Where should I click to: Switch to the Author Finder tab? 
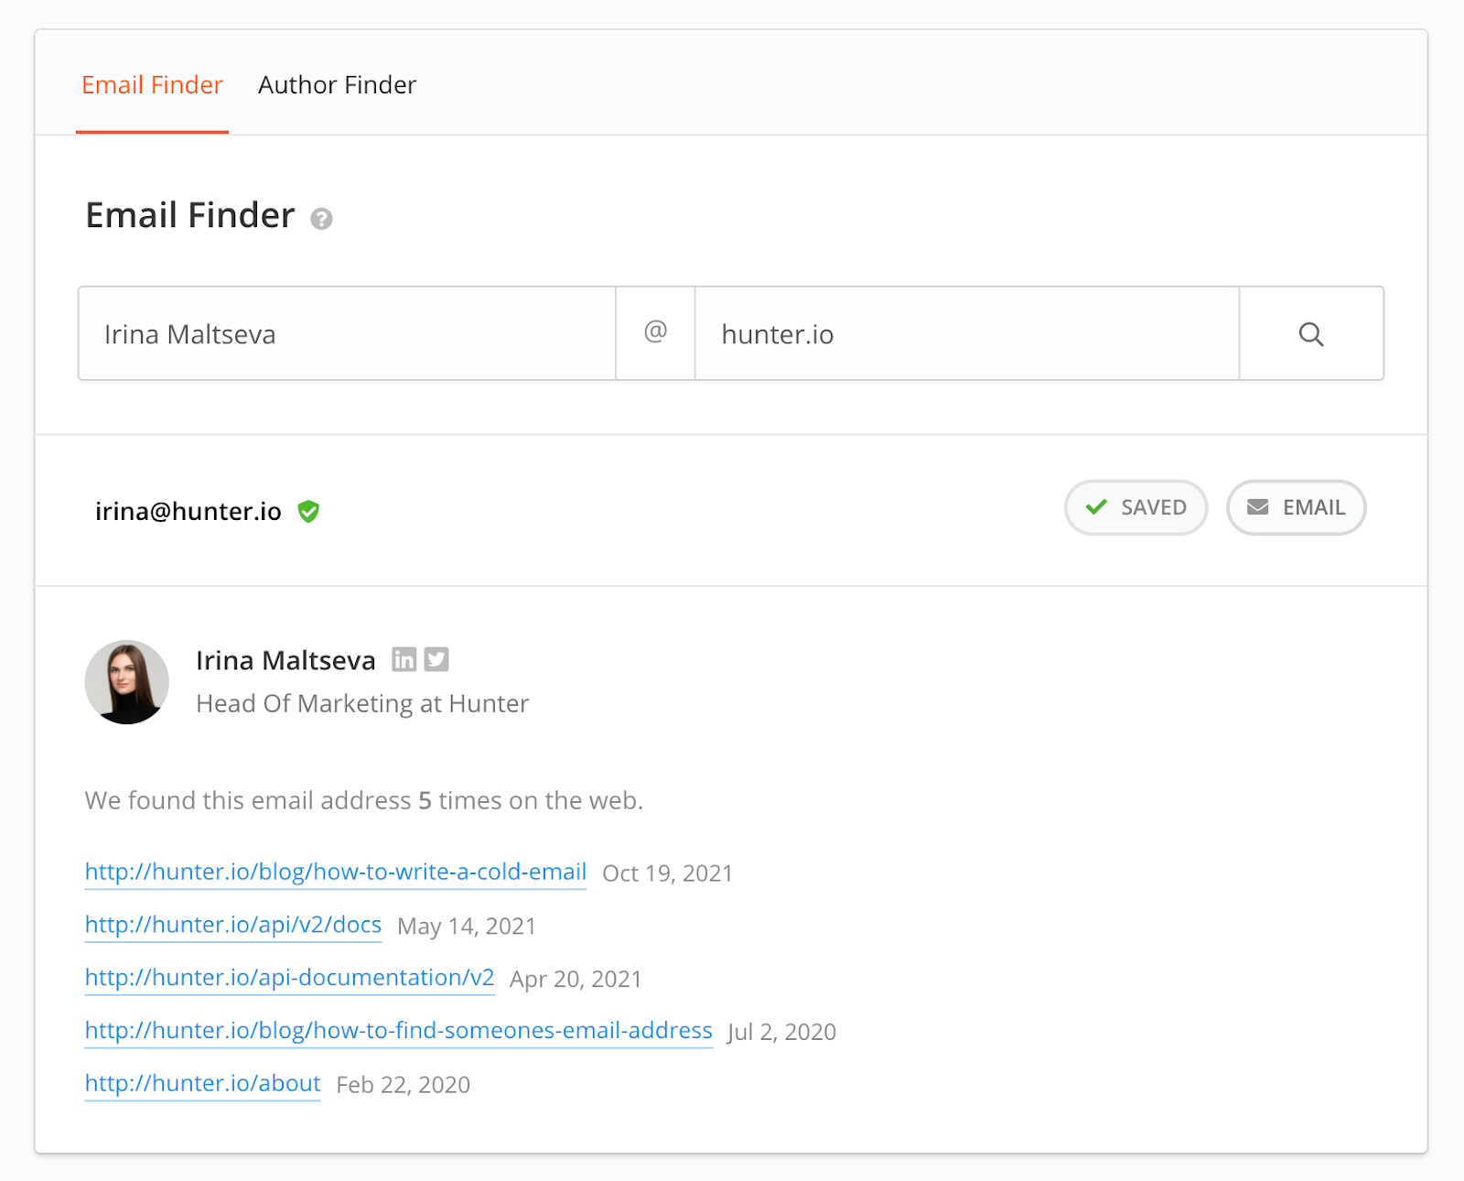(337, 85)
